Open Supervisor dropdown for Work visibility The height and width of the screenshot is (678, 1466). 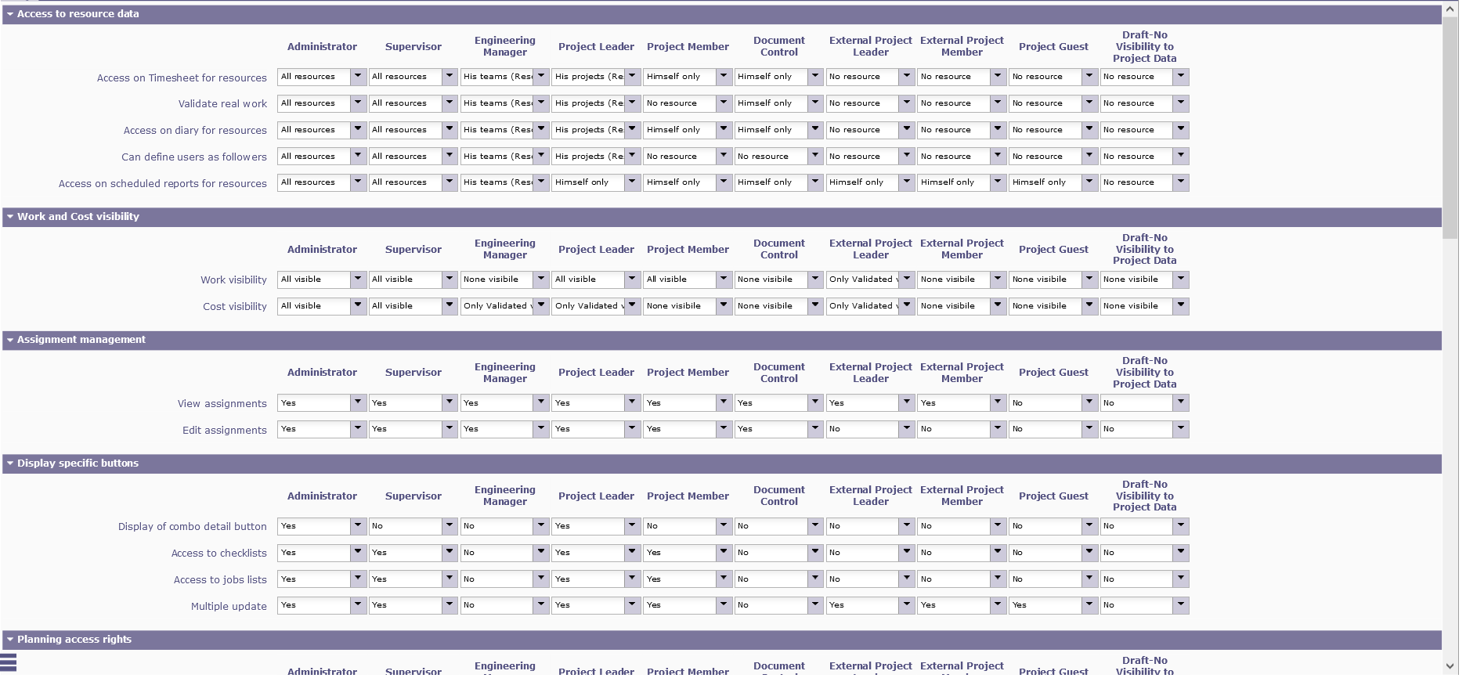450,279
